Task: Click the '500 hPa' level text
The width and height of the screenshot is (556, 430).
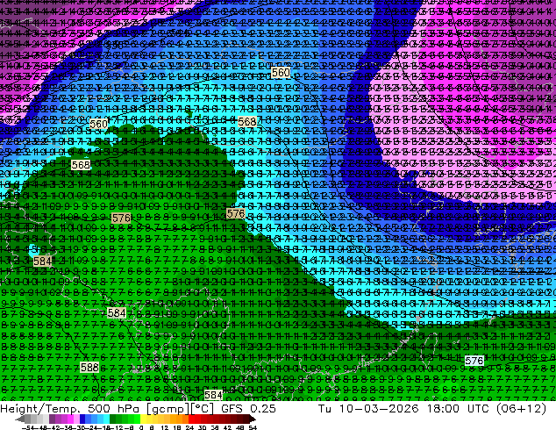Action: (x=116, y=408)
